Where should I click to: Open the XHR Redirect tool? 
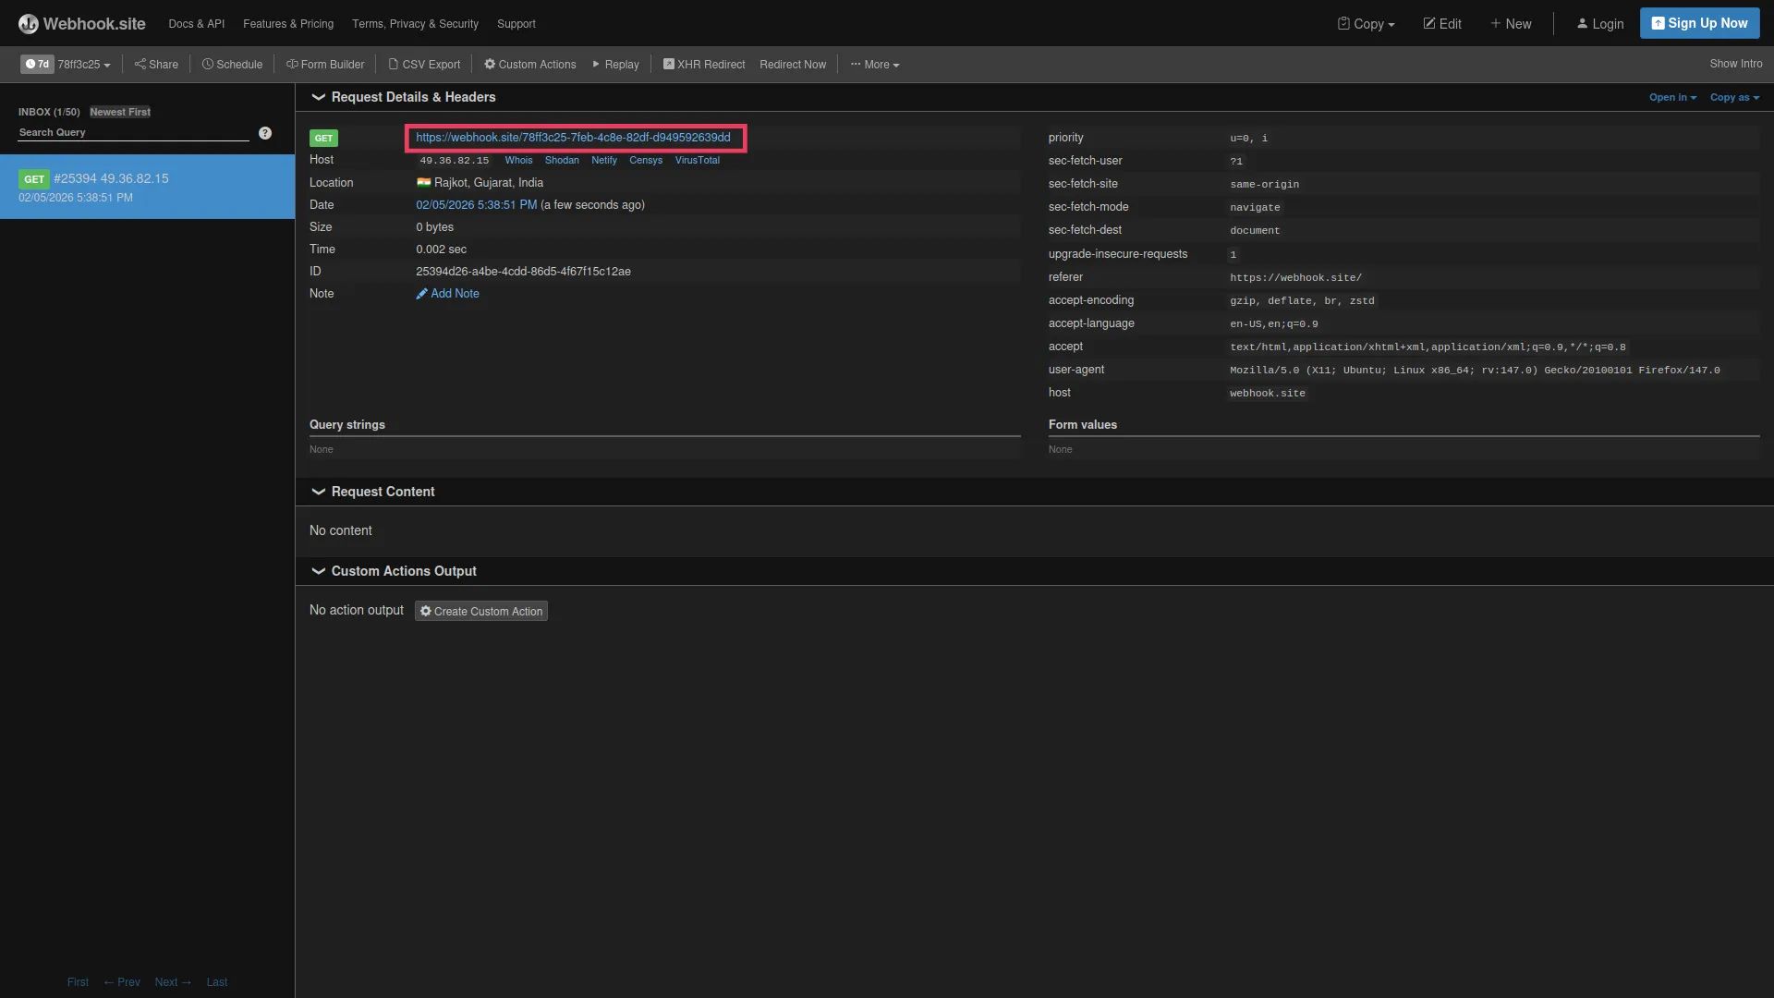point(703,64)
